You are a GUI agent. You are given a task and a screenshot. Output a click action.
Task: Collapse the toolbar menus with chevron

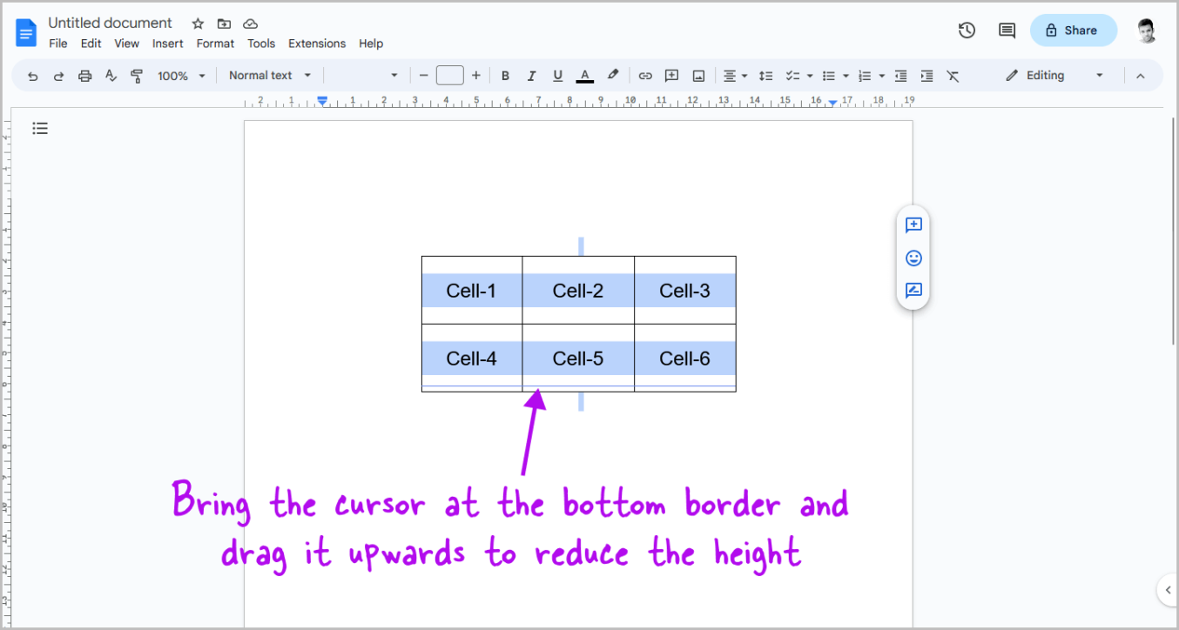1141,76
